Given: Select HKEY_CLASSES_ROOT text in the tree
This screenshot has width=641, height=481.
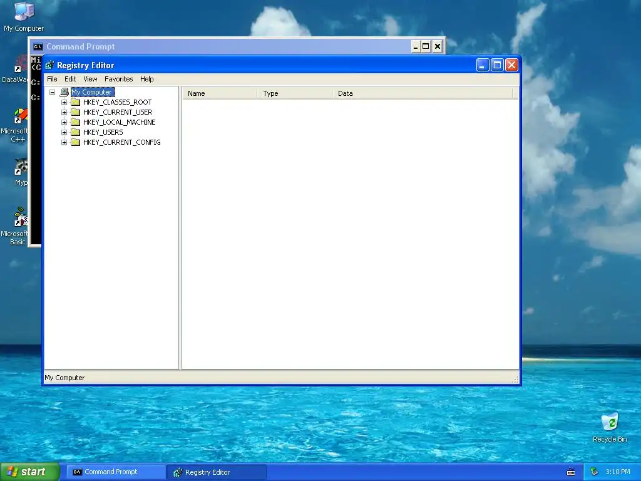Looking at the screenshot, I should [x=117, y=102].
